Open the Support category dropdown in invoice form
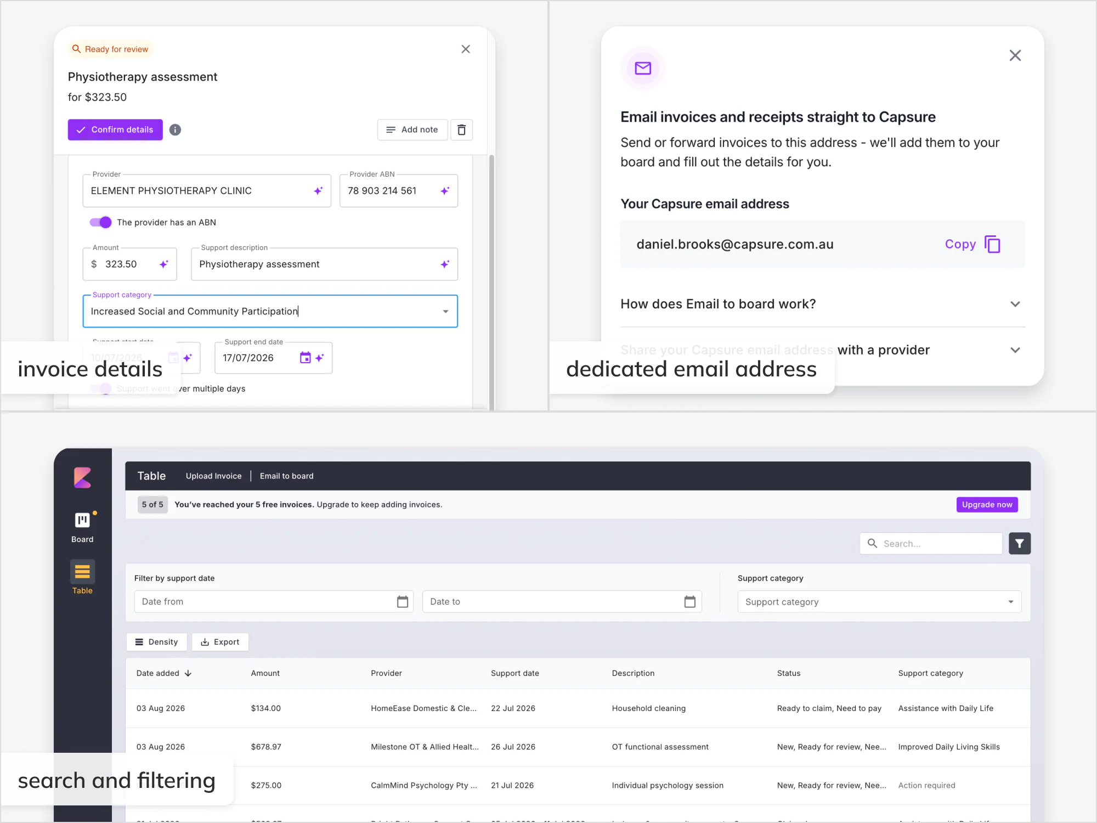Image resolution: width=1097 pixels, height=823 pixels. click(445, 312)
